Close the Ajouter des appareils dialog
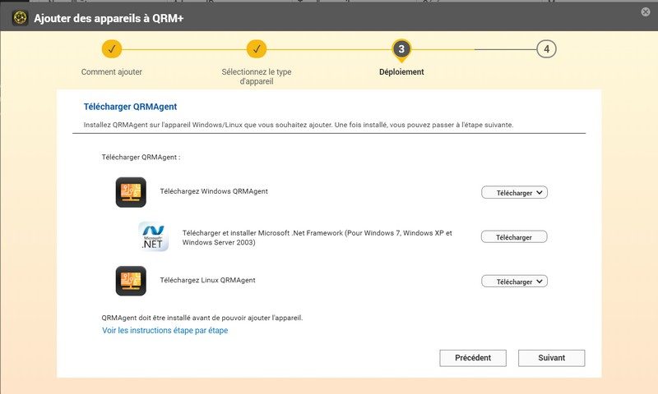The width and height of the screenshot is (658, 394). pos(646,12)
